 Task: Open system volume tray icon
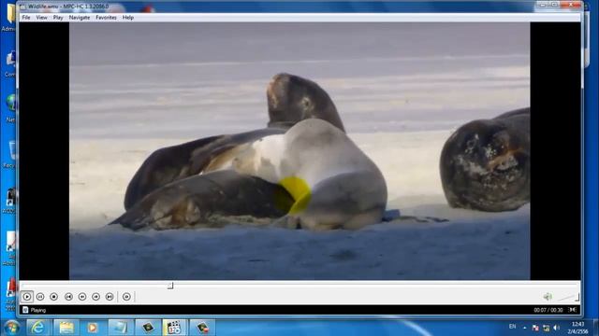[x=557, y=328]
